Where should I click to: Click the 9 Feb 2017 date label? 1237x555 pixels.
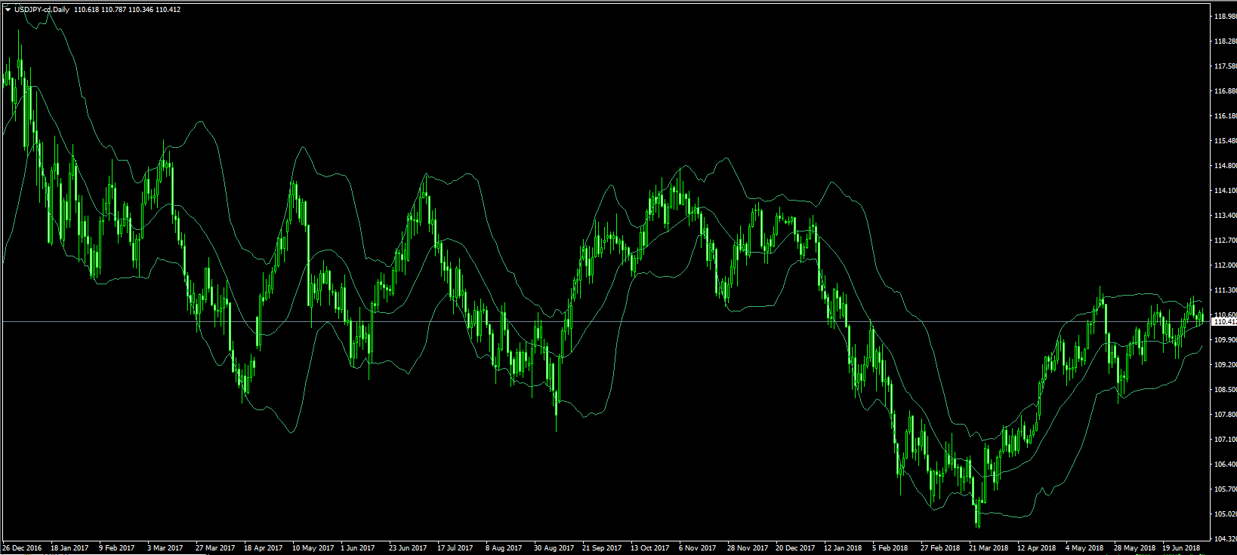[x=117, y=548]
